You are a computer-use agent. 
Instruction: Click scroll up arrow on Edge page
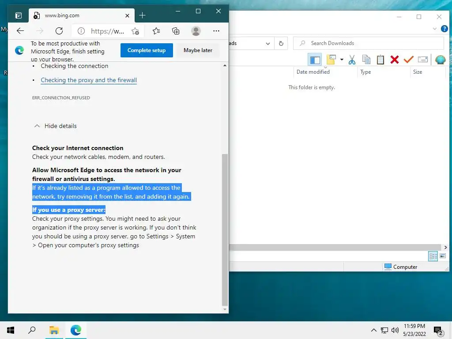coord(225,66)
